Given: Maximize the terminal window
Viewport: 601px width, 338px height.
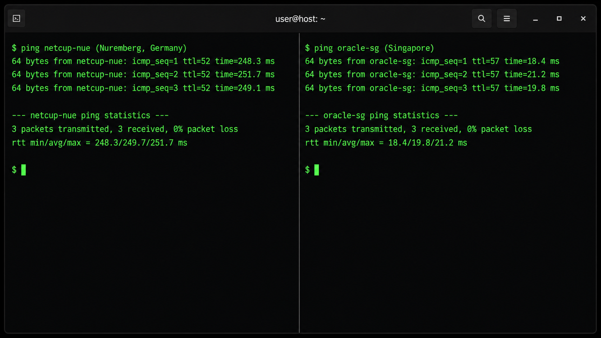Looking at the screenshot, I should click(559, 19).
